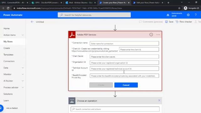Open the help question mark icon

click(x=196, y=15)
